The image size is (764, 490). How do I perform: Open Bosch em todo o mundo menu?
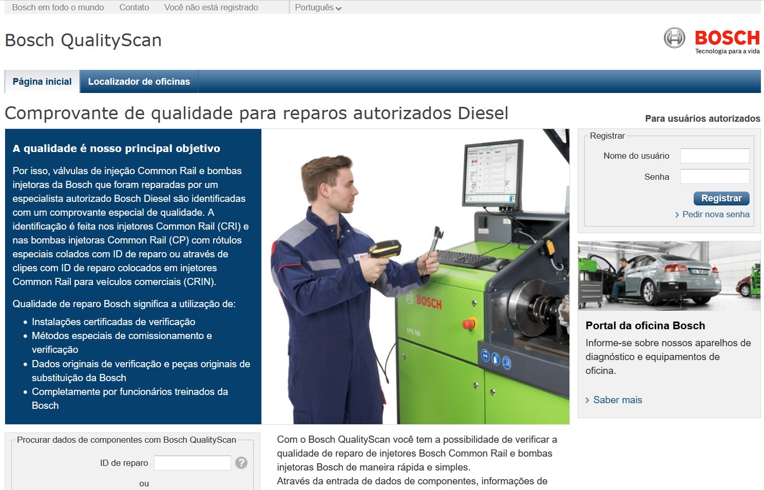[x=58, y=8]
